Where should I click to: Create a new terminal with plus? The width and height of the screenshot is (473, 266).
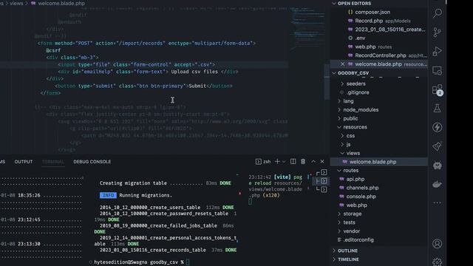click(277, 162)
